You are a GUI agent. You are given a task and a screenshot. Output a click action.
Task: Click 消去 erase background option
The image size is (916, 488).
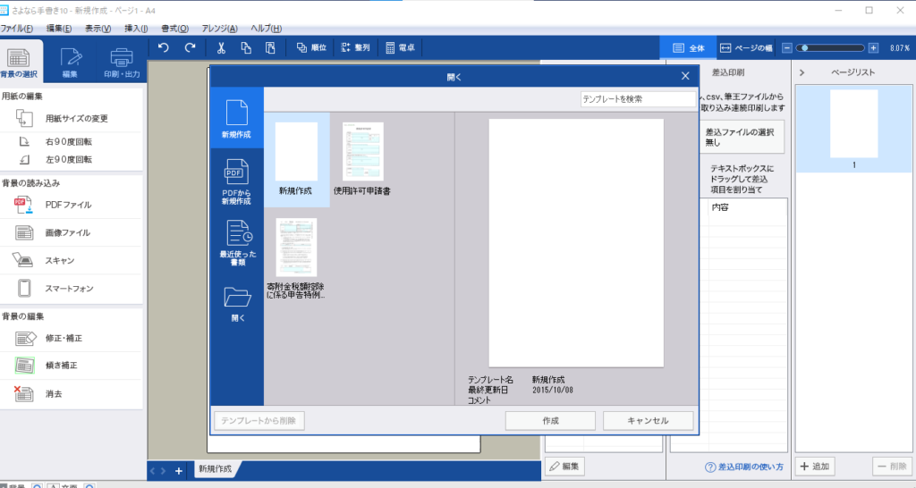[x=53, y=393]
